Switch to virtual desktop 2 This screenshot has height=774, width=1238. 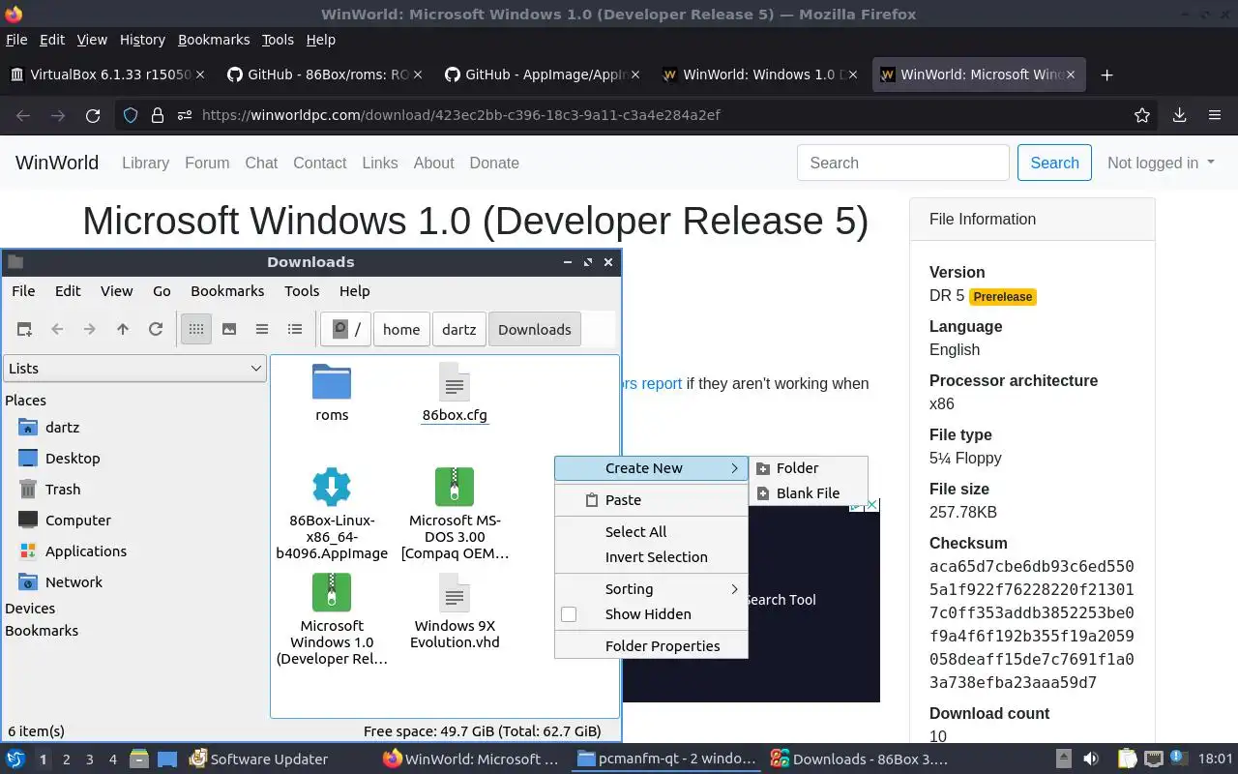(x=67, y=759)
